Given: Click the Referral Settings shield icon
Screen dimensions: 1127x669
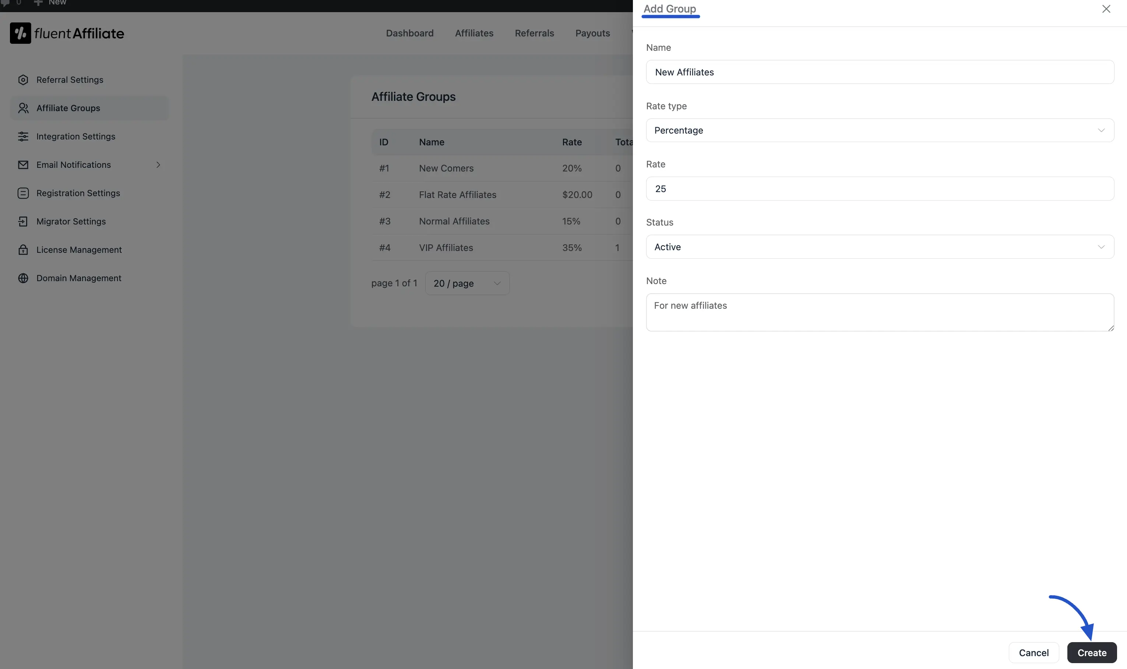Looking at the screenshot, I should coord(23,80).
